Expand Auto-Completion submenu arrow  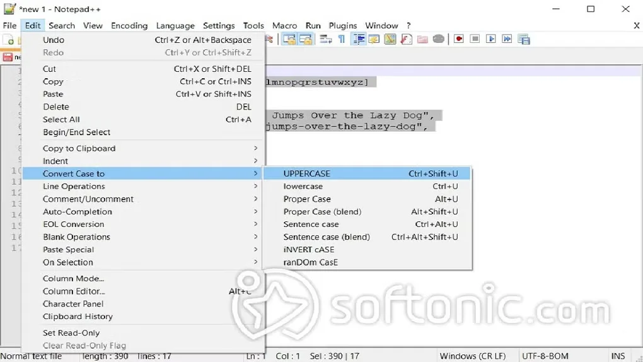pos(255,211)
